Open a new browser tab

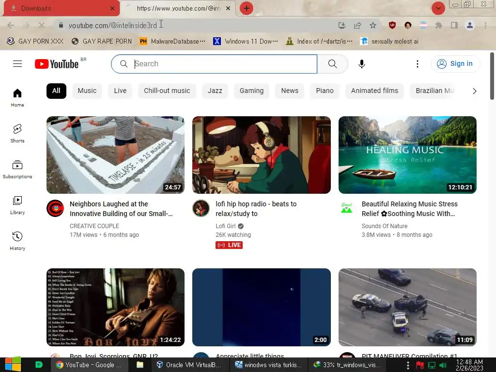tap(247, 8)
